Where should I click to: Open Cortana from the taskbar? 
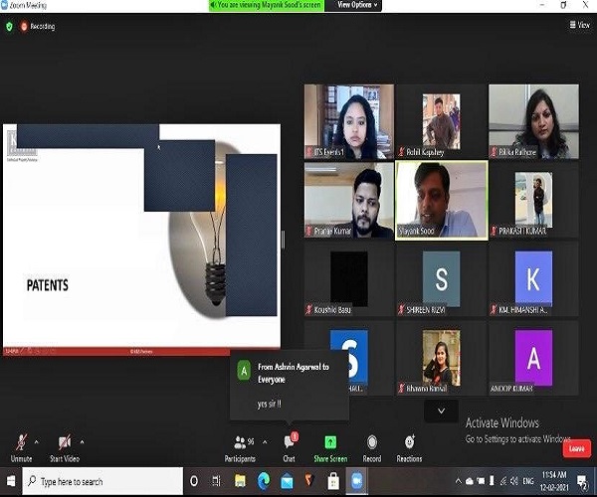[x=194, y=481]
